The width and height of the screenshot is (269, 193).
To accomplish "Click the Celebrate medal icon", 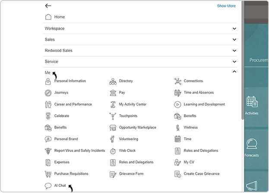I will coord(48,116).
